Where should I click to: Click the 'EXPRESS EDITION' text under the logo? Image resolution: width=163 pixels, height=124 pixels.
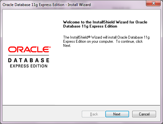(x=29, y=66)
